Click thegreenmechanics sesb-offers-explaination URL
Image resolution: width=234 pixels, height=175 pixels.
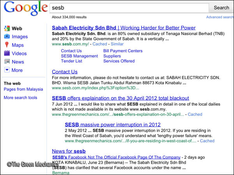(118, 114)
